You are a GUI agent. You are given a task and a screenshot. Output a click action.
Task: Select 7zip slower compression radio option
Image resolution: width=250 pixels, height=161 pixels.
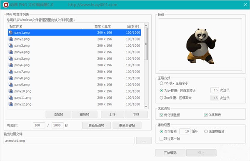click(x=161, y=91)
